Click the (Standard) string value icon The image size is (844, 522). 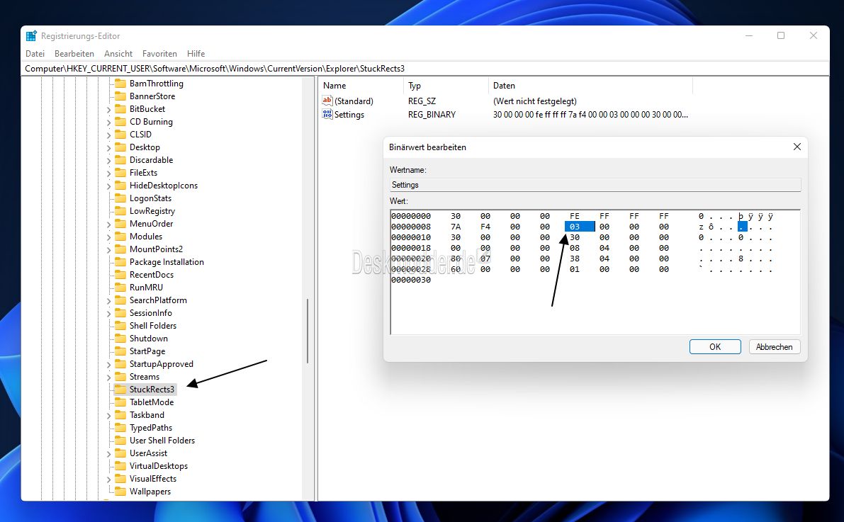click(x=327, y=101)
